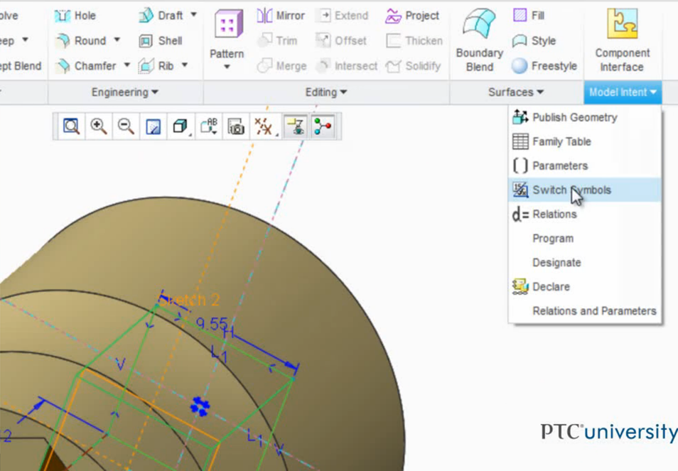678x471 pixels.
Task: Select the Mirror tool
Action: 281,16
